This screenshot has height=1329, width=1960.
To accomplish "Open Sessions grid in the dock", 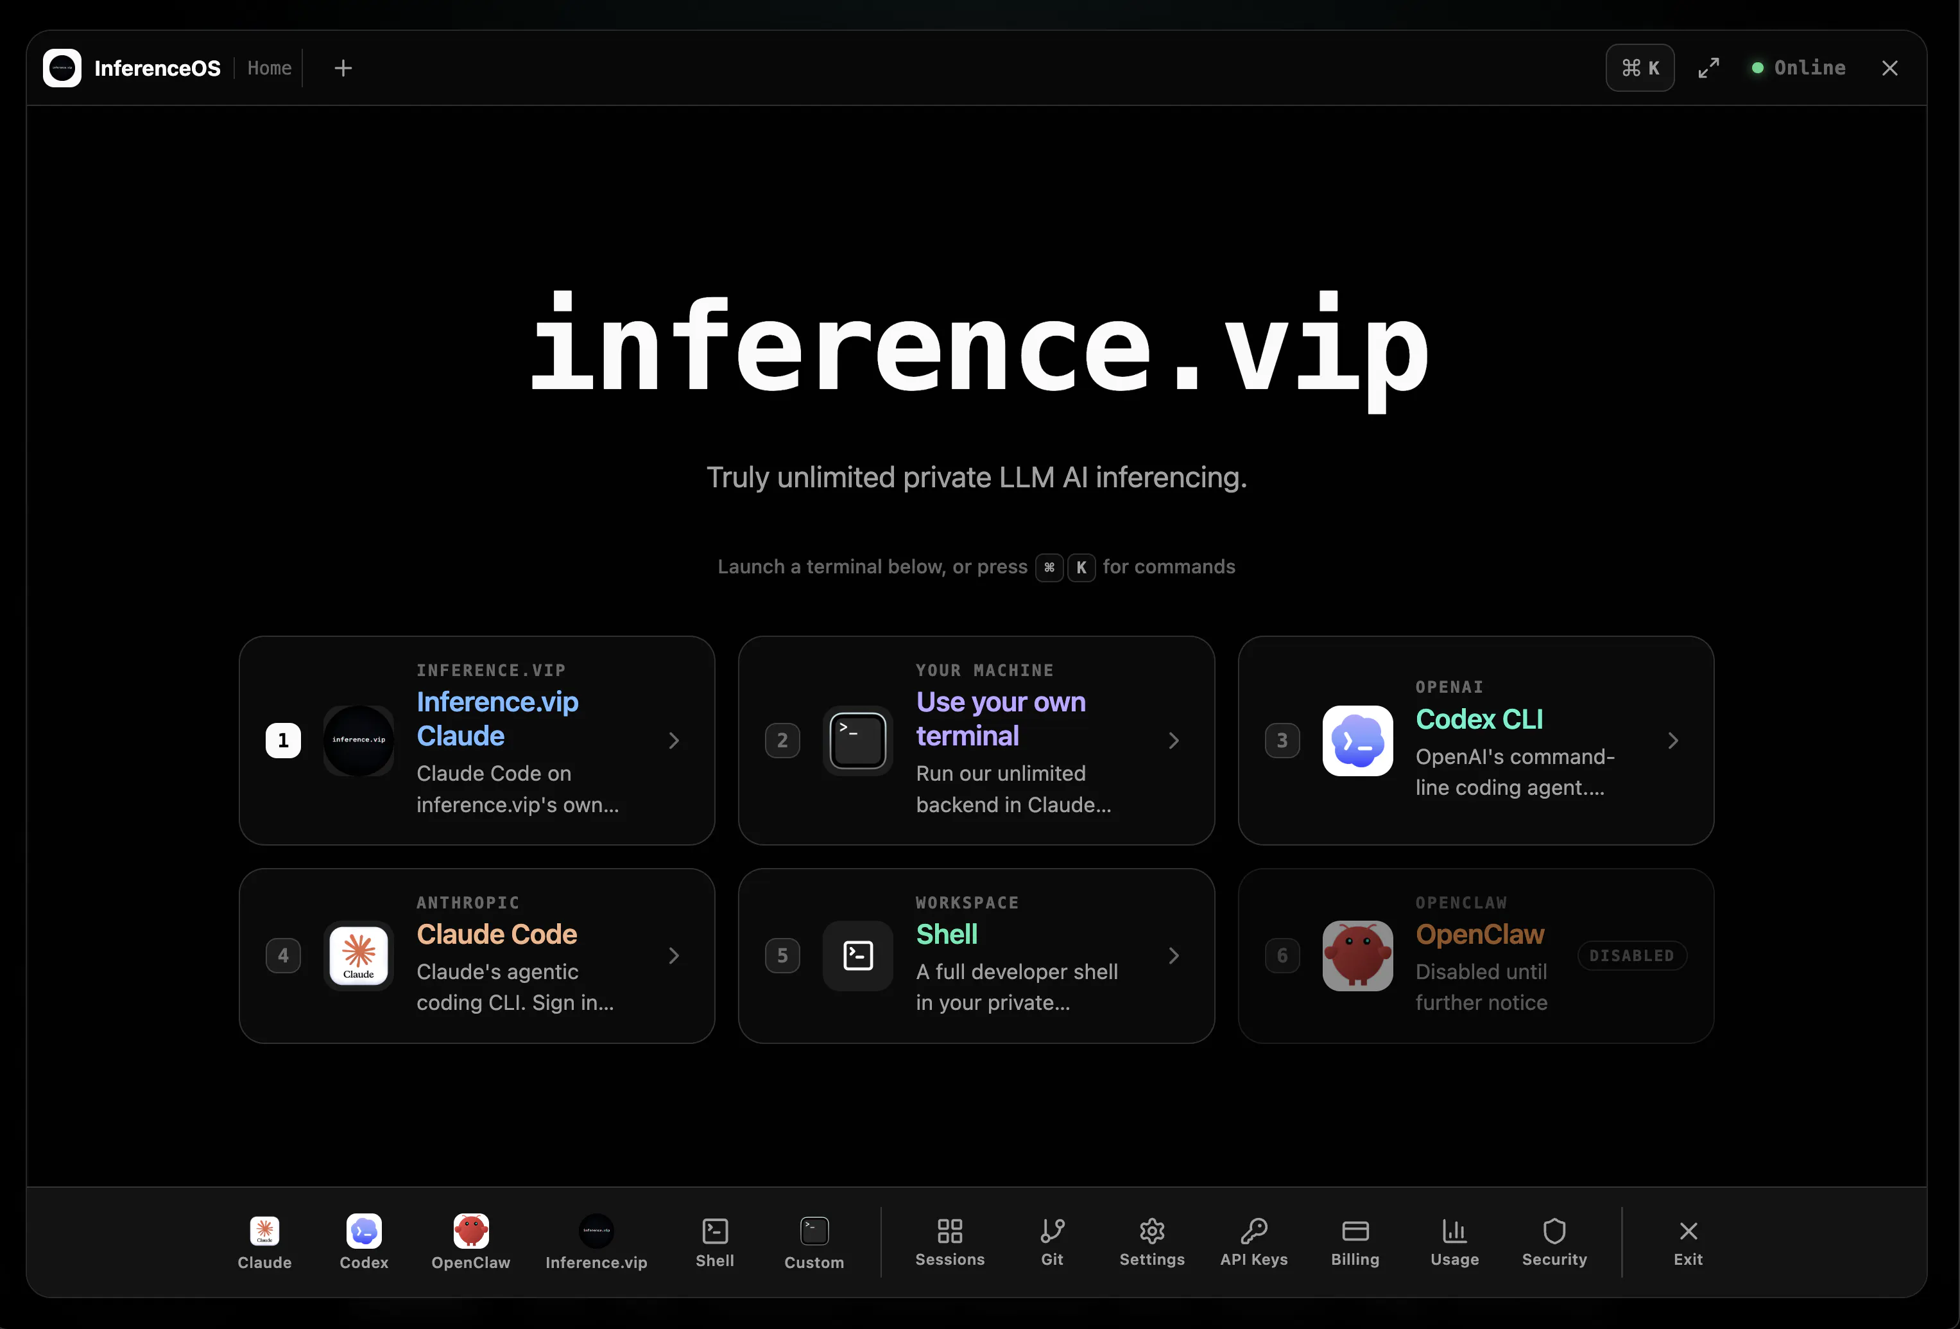I will pos(950,1241).
